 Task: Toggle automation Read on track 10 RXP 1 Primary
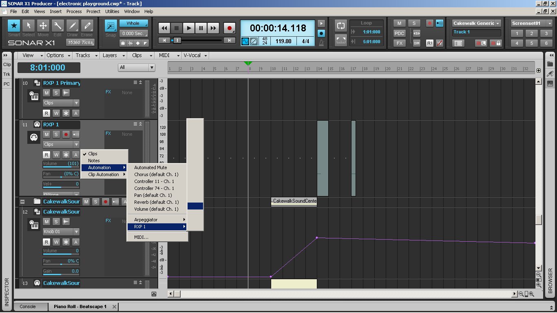(x=46, y=113)
